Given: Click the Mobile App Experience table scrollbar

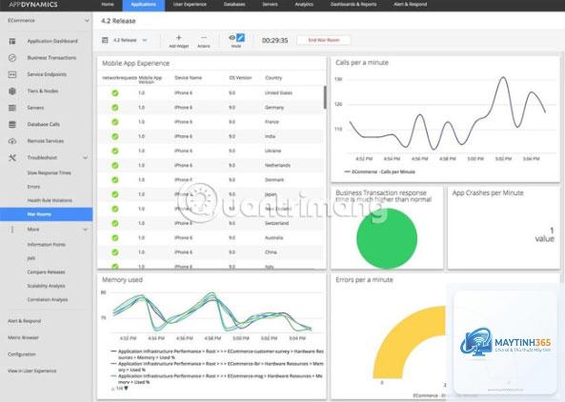Looking at the screenshot, I should (x=325, y=97).
